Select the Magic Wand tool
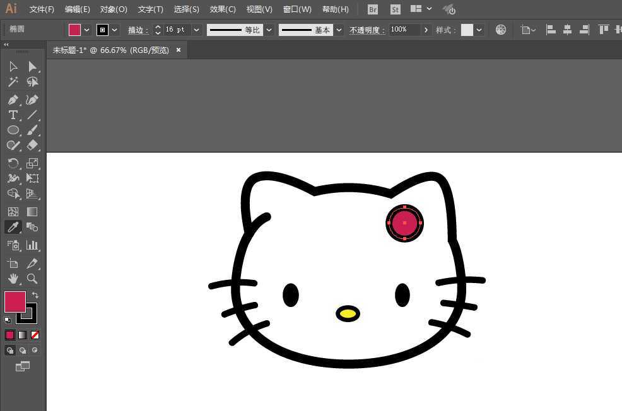 pyautogui.click(x=13, y=81)
